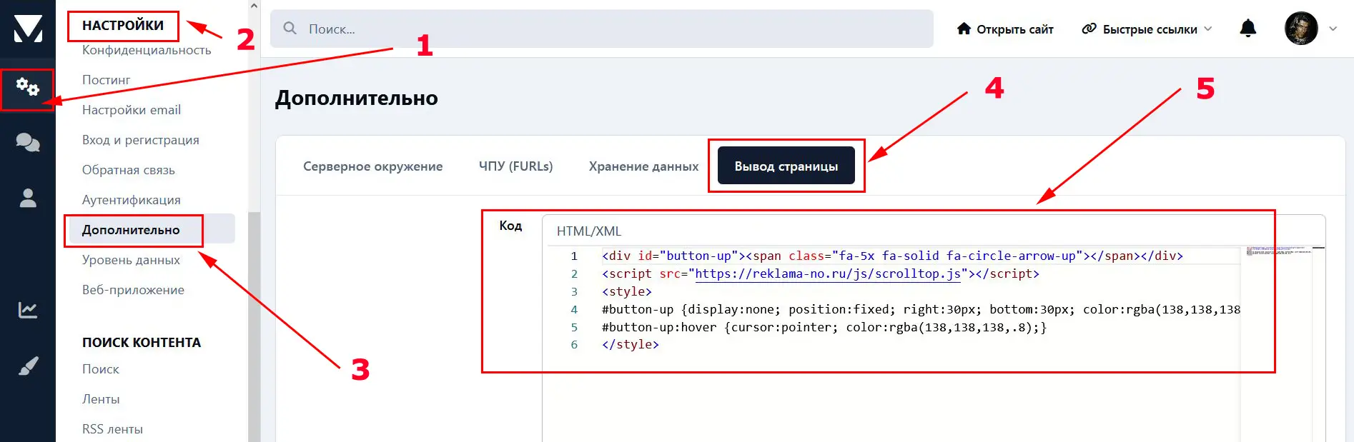Open Уровень данных settings

[131, 260]
